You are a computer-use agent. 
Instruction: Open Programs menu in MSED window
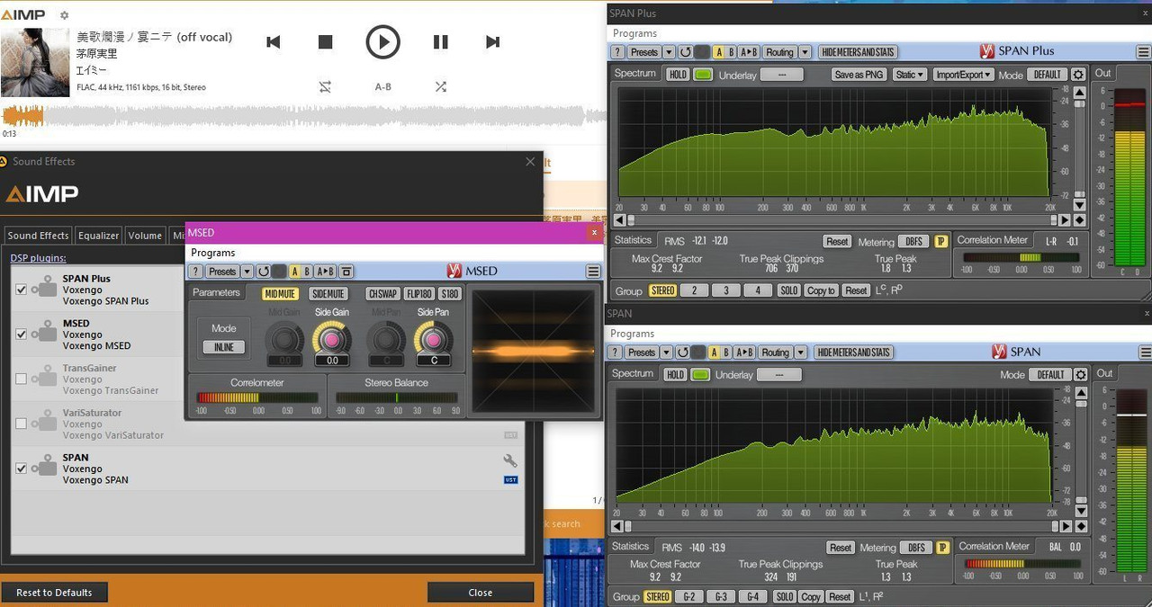pyautogui.click(x=212, y=253)
